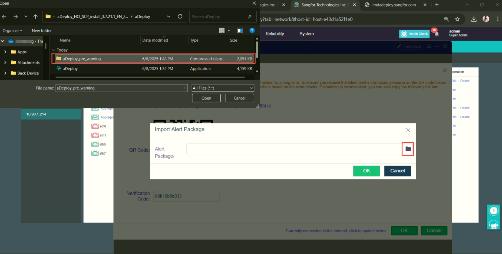Click the New folder button
The image size is (502, 254).
[x=42, y=31]
